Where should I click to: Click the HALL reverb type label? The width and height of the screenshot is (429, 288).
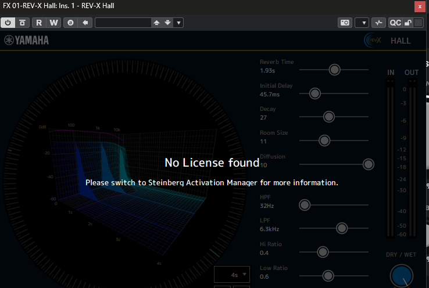tap(401, 41)
